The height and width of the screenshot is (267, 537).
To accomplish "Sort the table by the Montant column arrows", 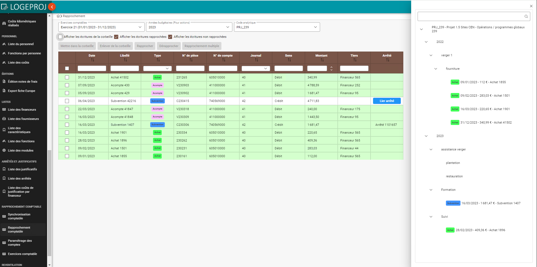I will 322,60.
